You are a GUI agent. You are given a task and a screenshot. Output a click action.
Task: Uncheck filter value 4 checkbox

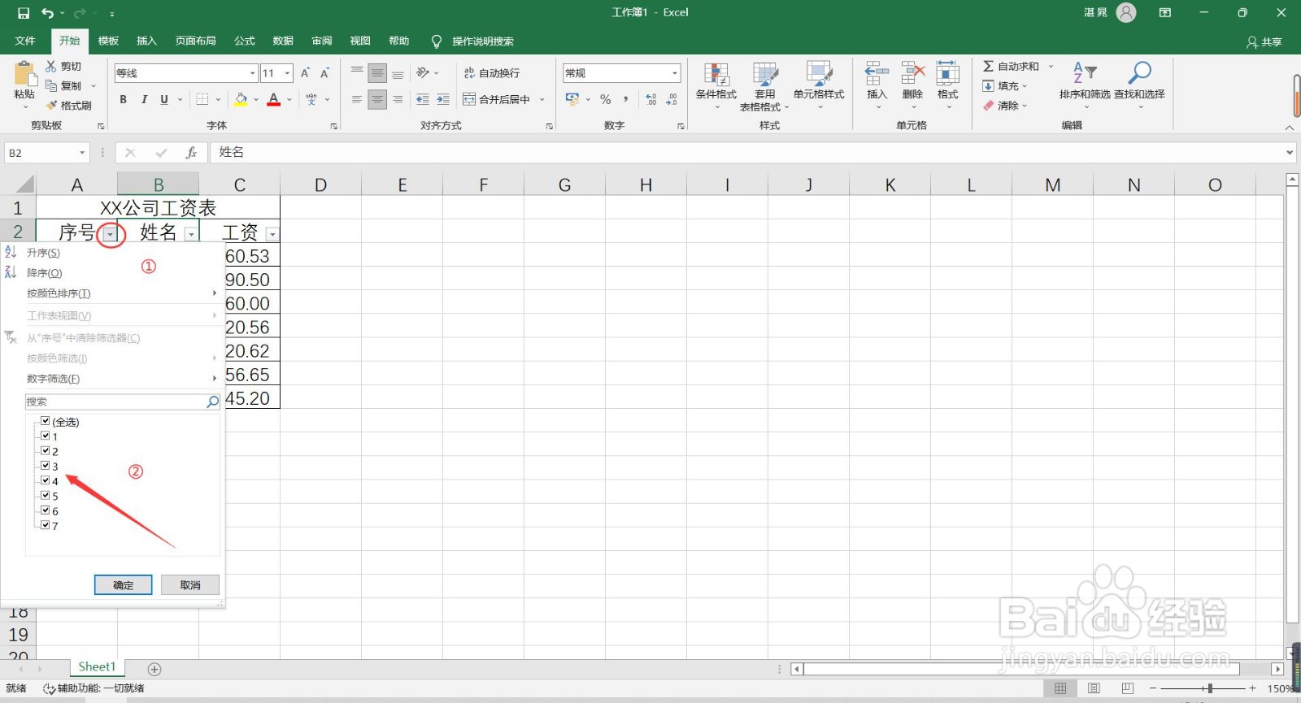[x=46, y=480]
